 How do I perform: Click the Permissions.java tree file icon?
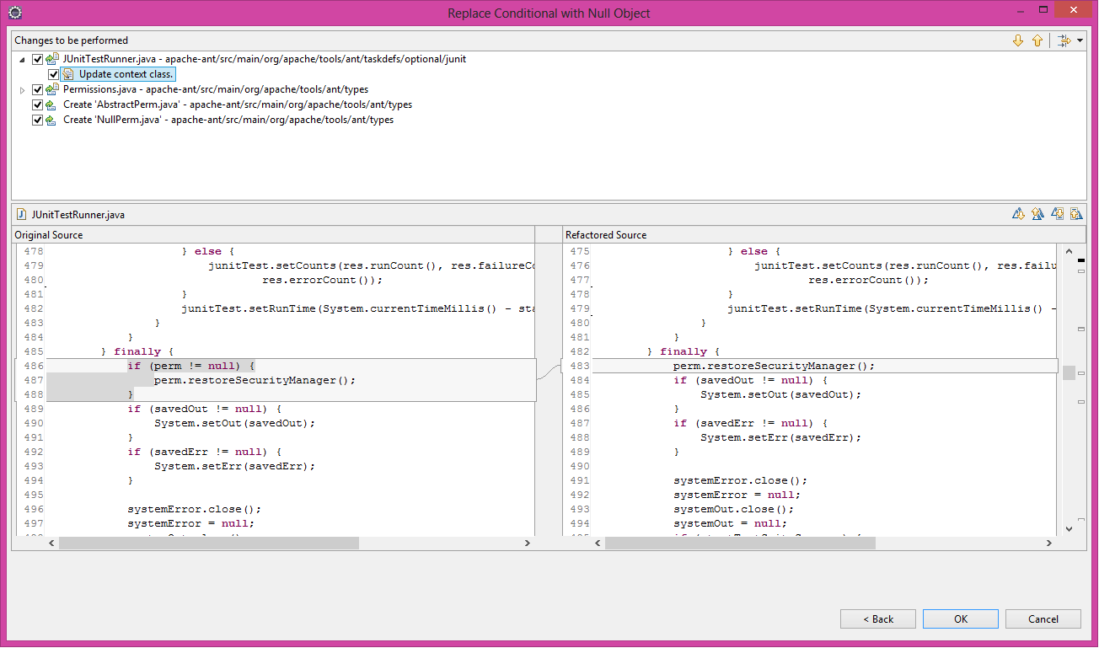pyautogui.click(x=53, y=89)
